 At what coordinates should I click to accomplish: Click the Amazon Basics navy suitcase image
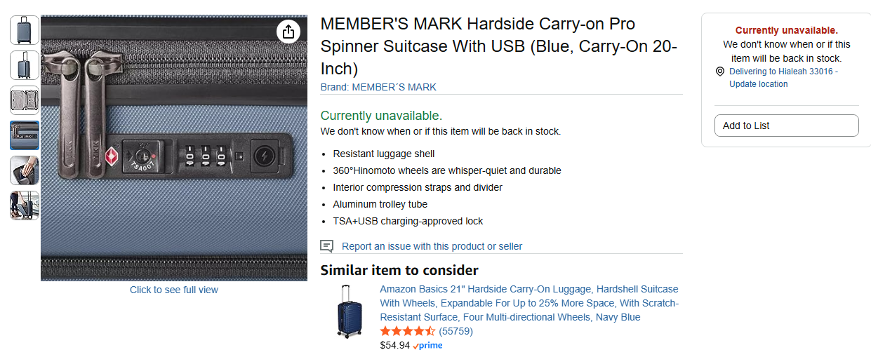349,312
